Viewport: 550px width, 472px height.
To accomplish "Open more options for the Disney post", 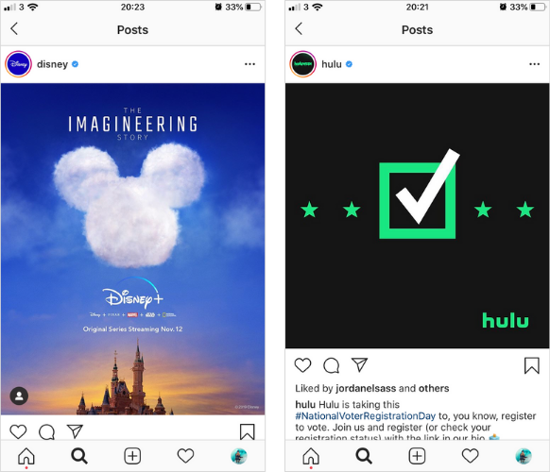I will (249, 64).
